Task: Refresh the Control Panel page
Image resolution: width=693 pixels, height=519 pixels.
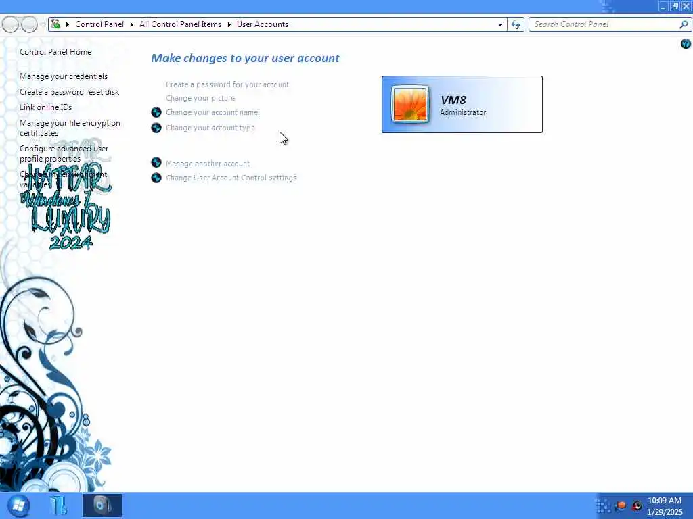Action: 516,25
